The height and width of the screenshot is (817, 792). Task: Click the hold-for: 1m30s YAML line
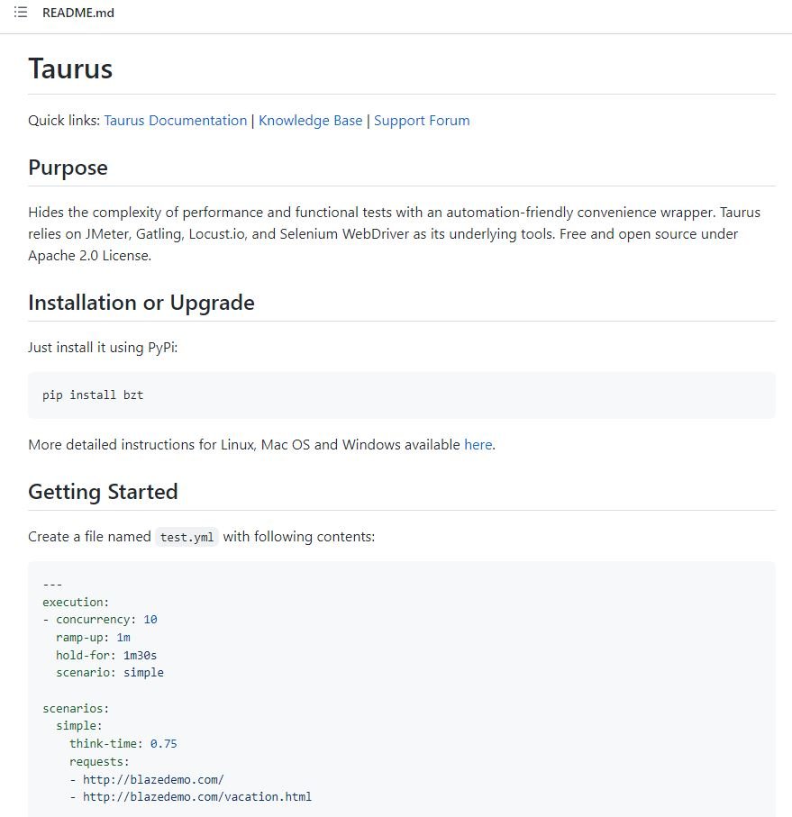(x=106, y=655)
